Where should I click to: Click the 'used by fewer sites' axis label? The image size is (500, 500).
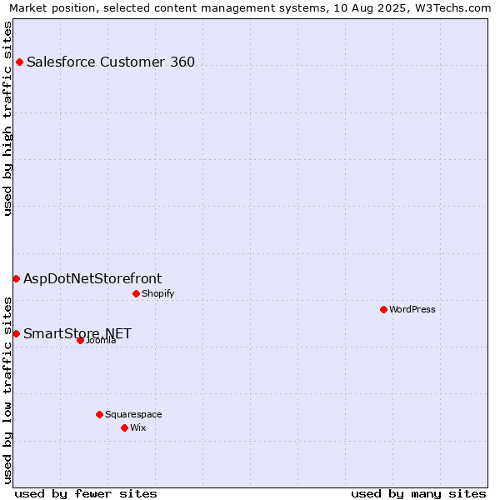point(86,494)
